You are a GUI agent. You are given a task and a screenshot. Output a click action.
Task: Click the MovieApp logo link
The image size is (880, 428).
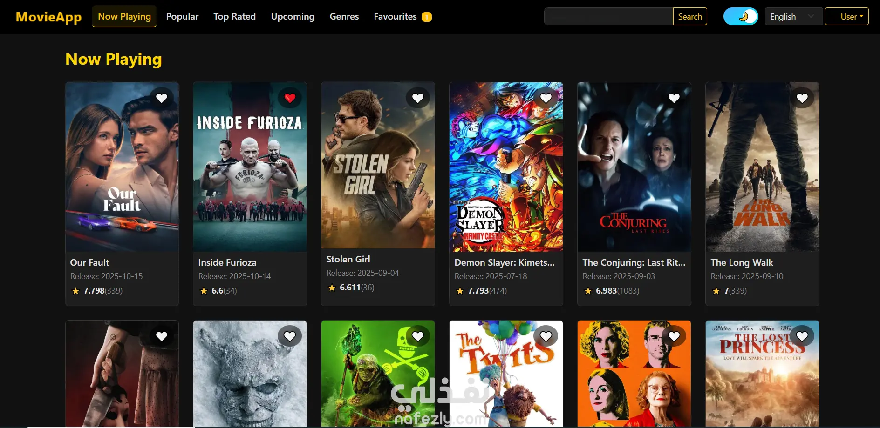(49, 17)
